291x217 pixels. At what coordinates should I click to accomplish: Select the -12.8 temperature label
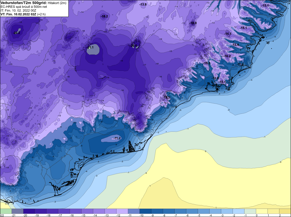215,78
